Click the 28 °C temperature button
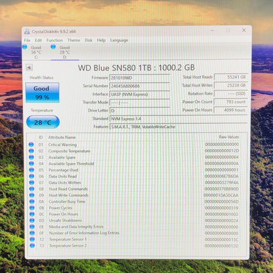 (x=43, y=122)
